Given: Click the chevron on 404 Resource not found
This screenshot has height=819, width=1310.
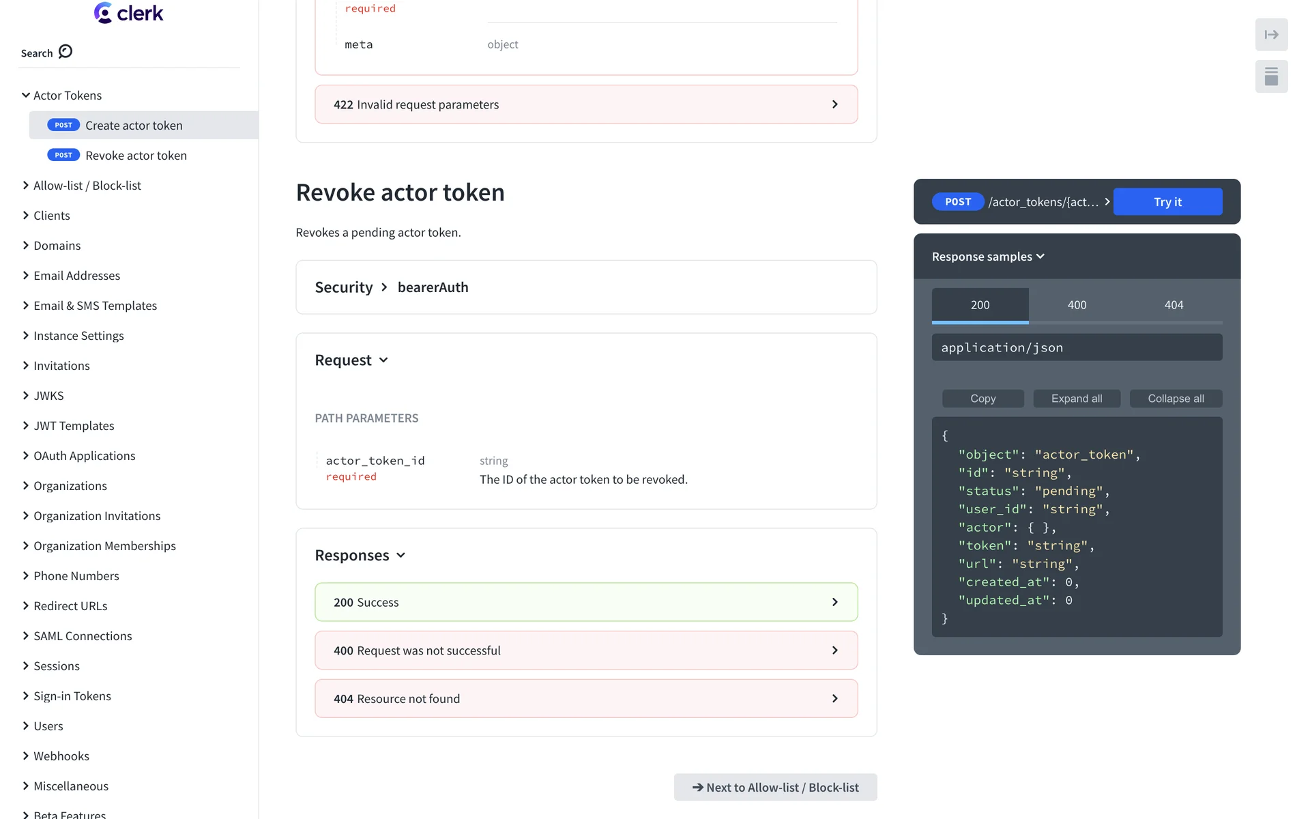Looking at the screenshot, I should tap(834, 699).
